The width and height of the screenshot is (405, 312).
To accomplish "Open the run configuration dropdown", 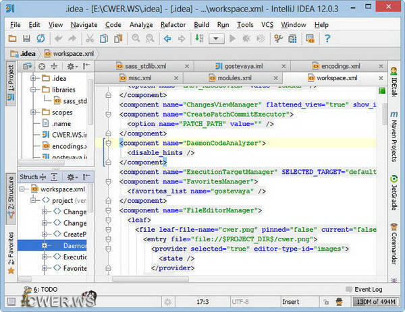I will [x=217, y=39].
